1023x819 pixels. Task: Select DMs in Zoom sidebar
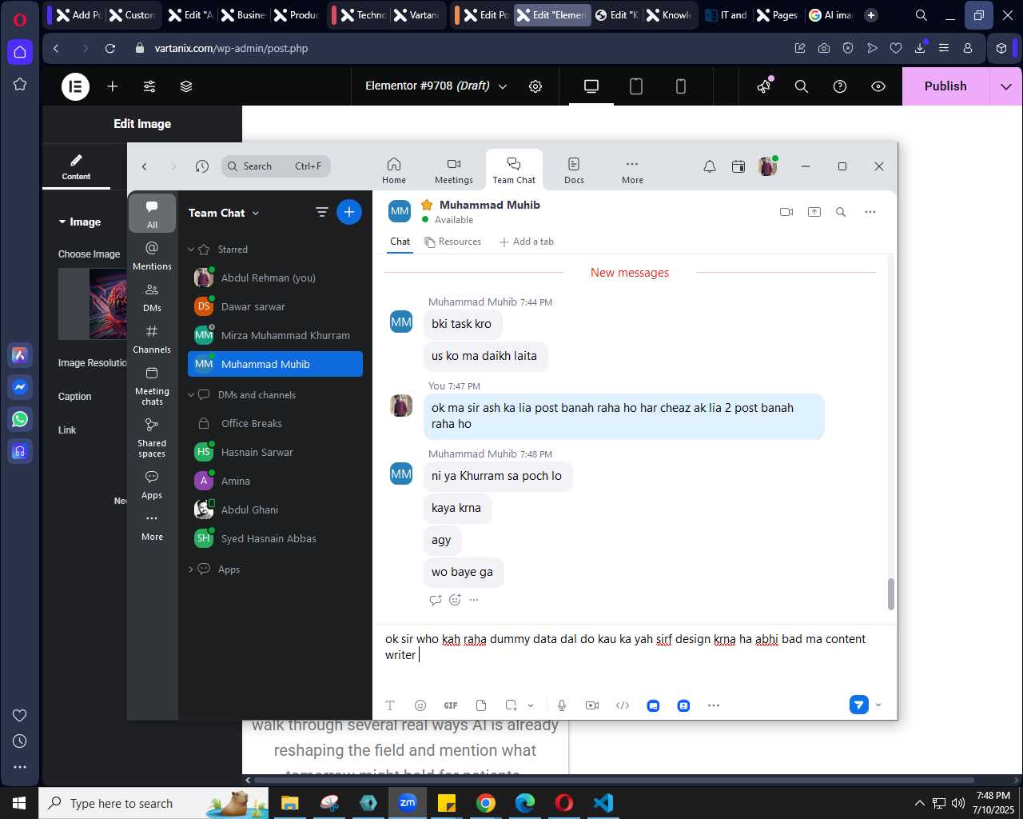[152, 298]
